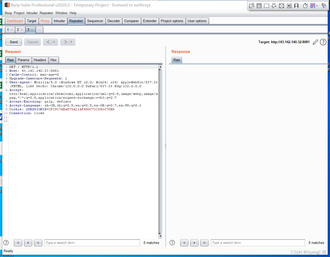
Task: Click response search term input field
Action: pos(258,243)
